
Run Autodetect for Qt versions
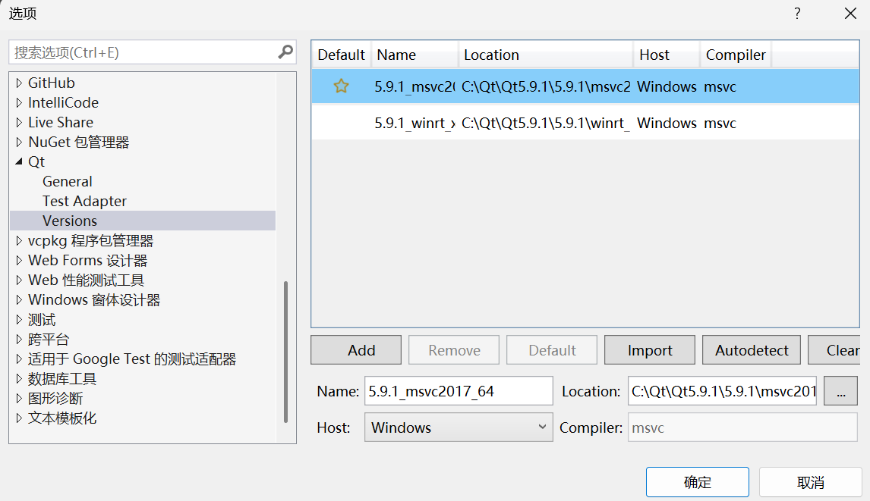[x=751, y=349]
